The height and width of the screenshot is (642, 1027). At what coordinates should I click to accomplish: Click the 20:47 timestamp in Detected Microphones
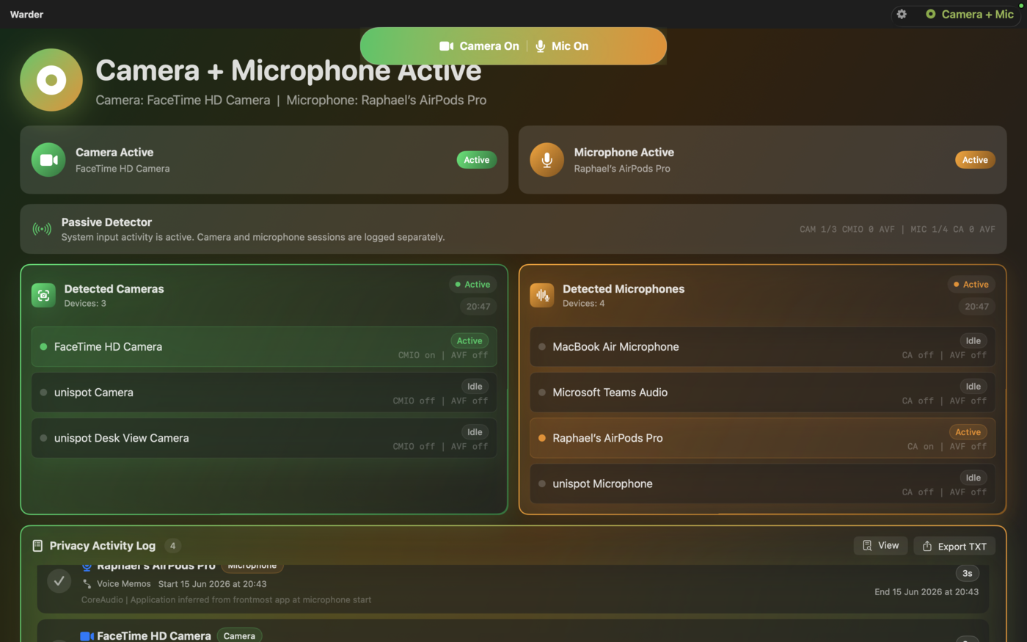(976, 307)
